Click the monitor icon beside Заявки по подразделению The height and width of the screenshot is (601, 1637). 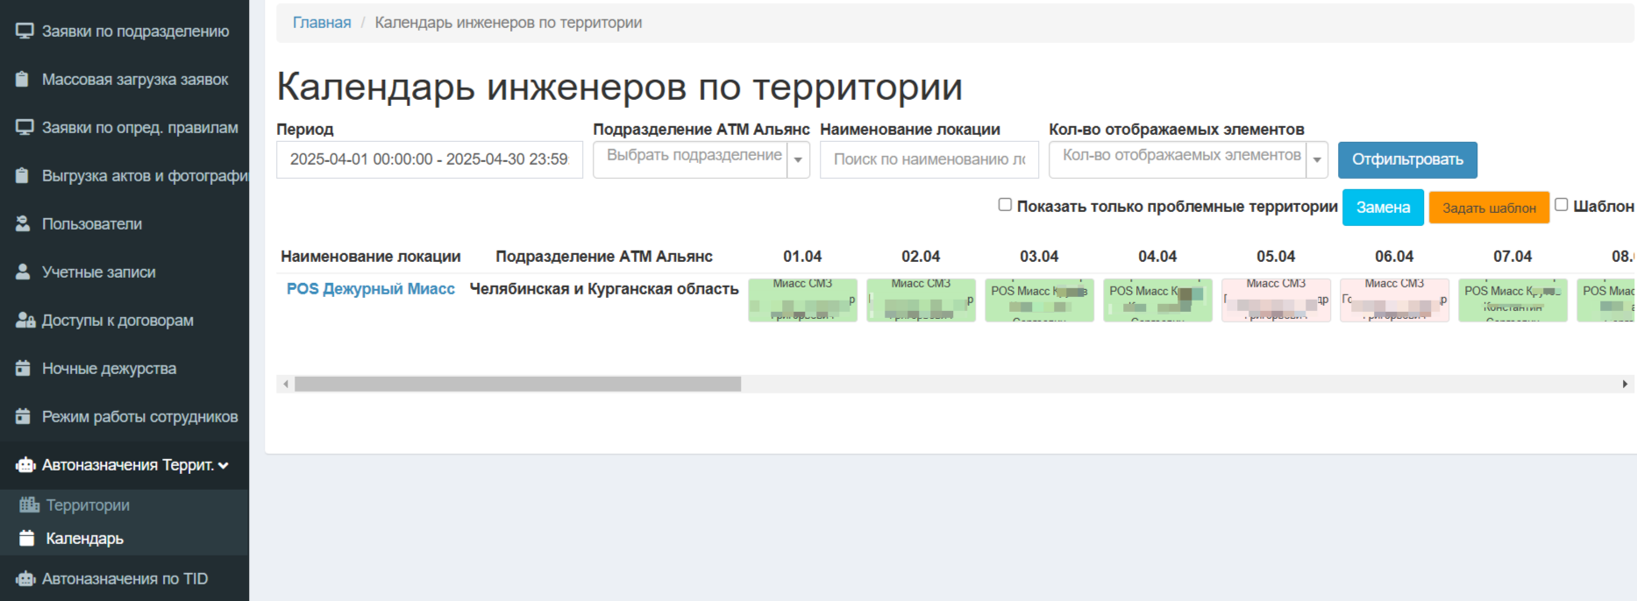(x=25, y=32)
